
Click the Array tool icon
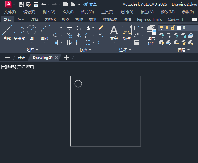[x=88, y=42]
